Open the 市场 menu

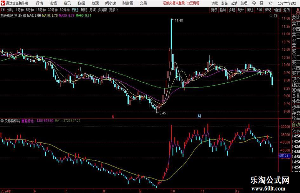pos(53,3)
